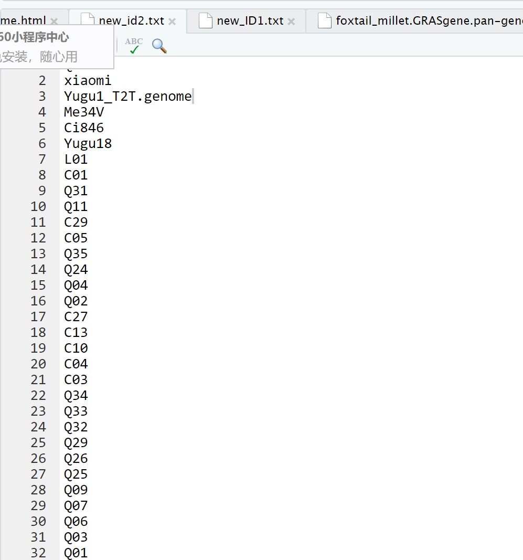Click the text 'C05'

tap(76, 238)
